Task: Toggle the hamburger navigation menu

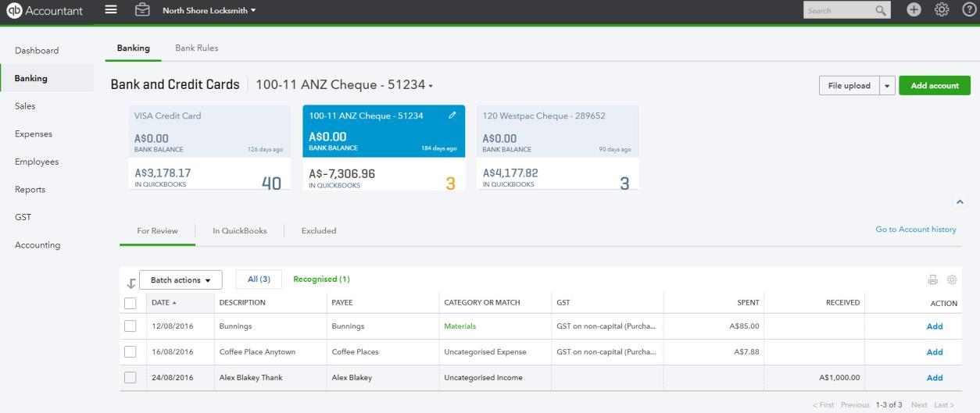Action: point(111,10)
